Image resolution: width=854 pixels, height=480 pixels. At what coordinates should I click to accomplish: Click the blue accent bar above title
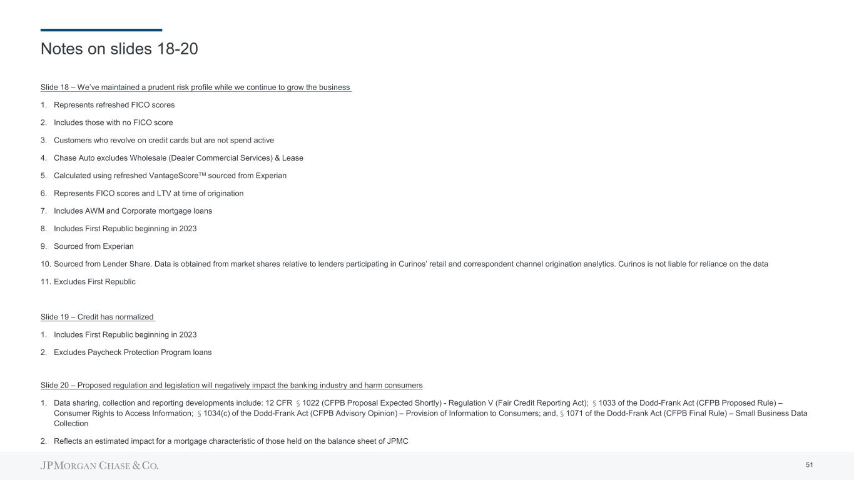[101, 30]
